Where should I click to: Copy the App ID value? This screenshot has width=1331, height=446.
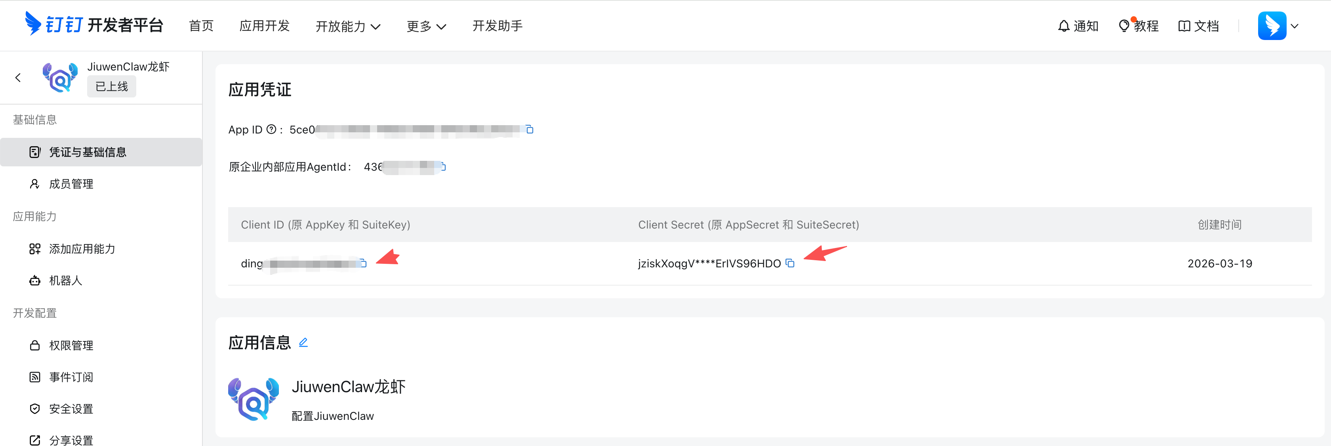point(530,129)
